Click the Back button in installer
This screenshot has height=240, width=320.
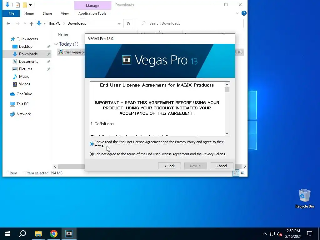[x=169, y=166]
